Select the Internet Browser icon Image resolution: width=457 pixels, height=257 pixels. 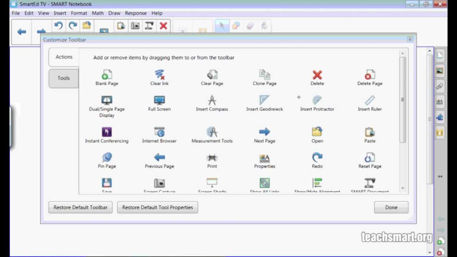[x=159, y=132]
